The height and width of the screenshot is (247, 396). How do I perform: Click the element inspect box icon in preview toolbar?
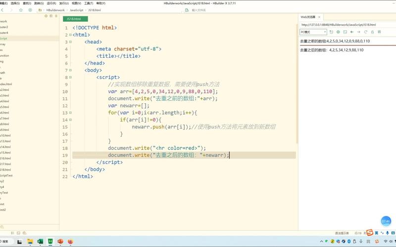pyautogui.click(x=345, y=32)
